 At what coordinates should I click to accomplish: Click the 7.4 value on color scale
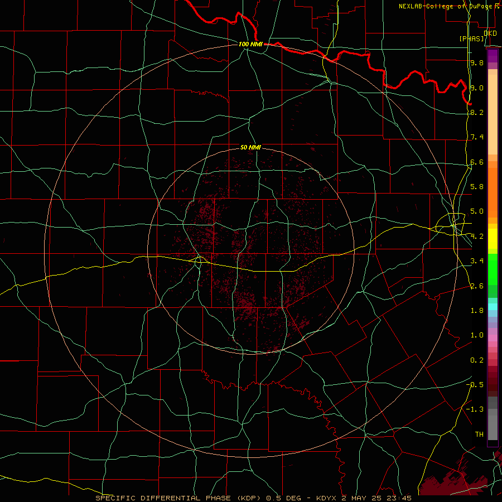tap(477, 137)
